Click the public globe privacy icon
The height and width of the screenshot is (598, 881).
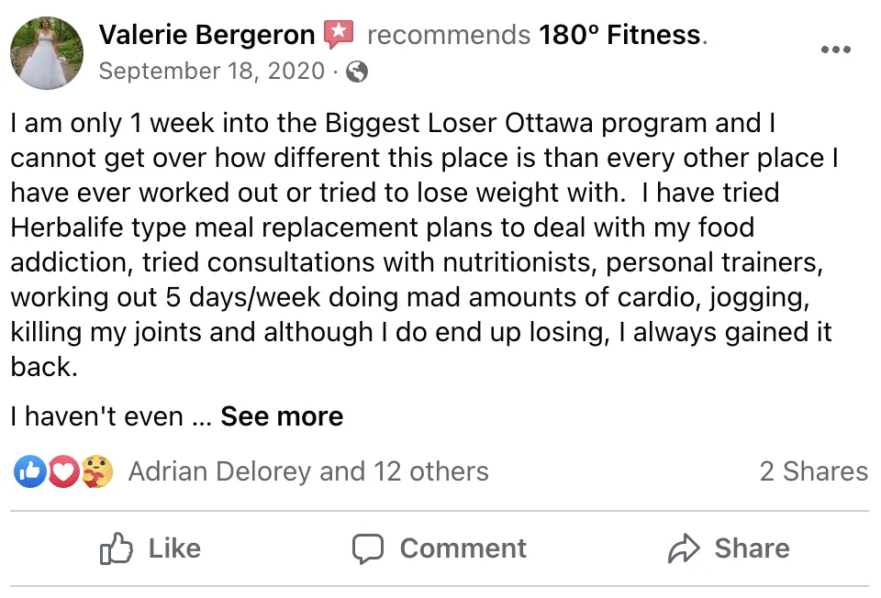(357, 72)
